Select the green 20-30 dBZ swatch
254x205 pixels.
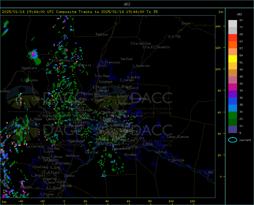coord(233,115)
